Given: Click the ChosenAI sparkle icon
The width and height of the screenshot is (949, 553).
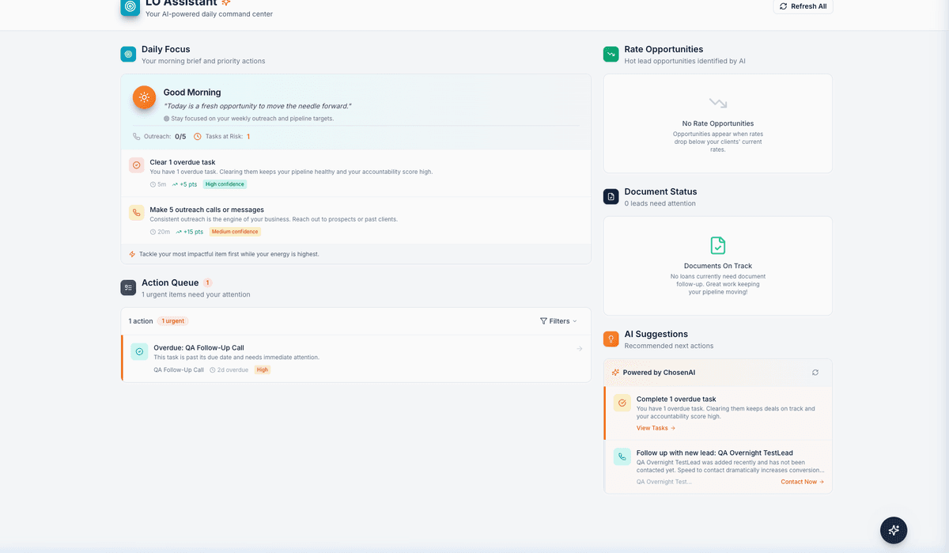Looking at the screenshot, I should (615, 372).
